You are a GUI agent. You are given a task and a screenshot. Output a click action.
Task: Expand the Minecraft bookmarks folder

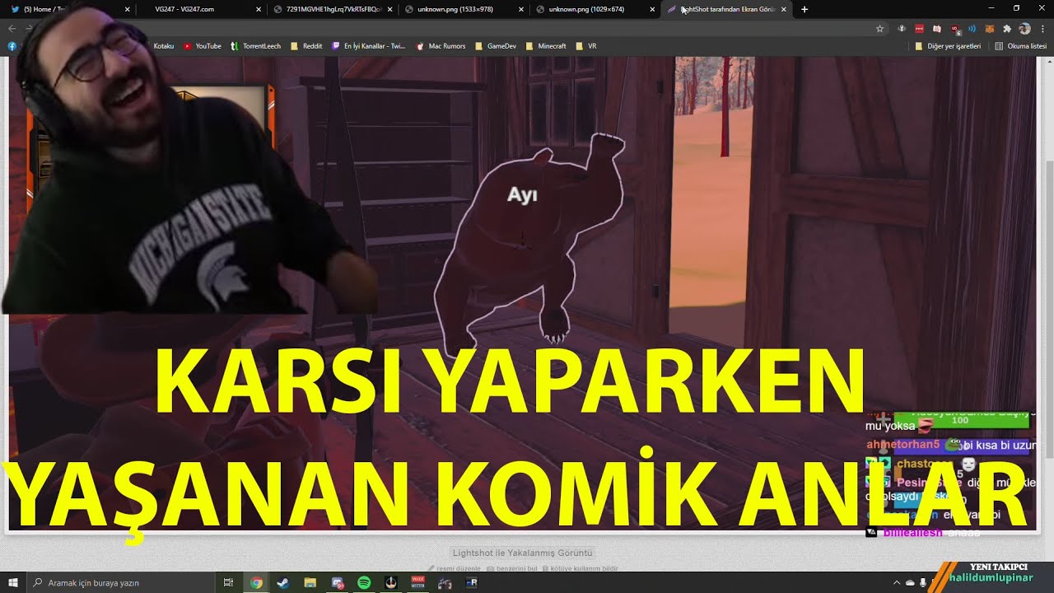click(x=546, y=46)
